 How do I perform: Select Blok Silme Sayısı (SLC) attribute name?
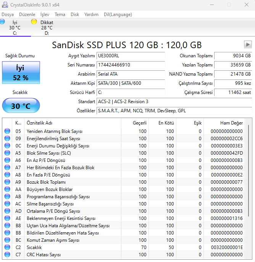(49, 153)
